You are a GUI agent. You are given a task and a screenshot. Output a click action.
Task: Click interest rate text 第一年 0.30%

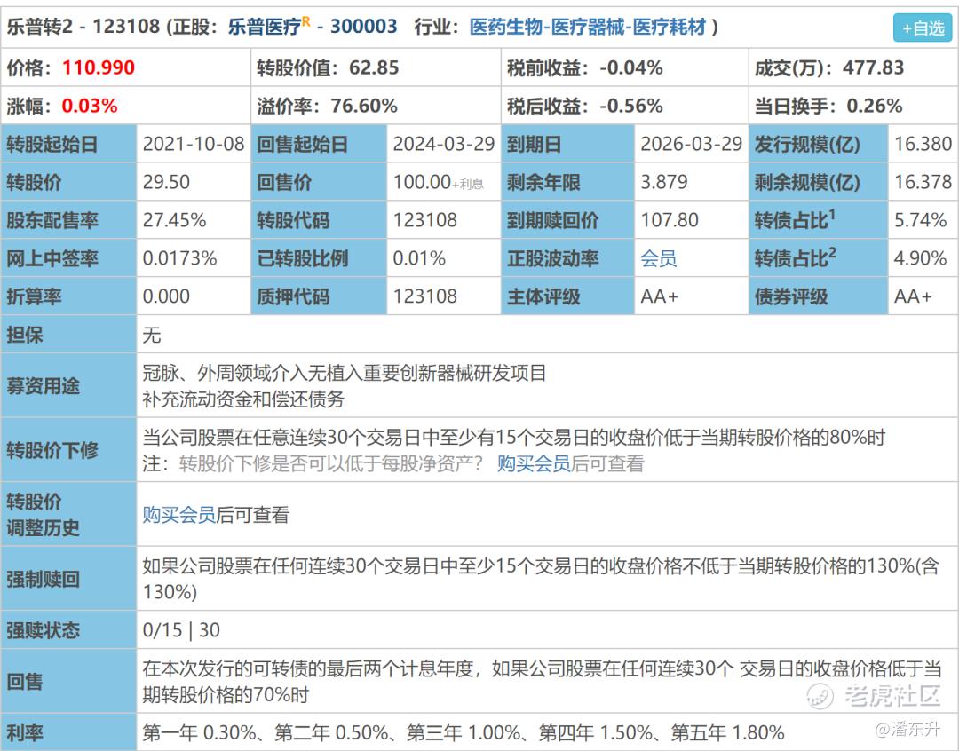[200, 732]
